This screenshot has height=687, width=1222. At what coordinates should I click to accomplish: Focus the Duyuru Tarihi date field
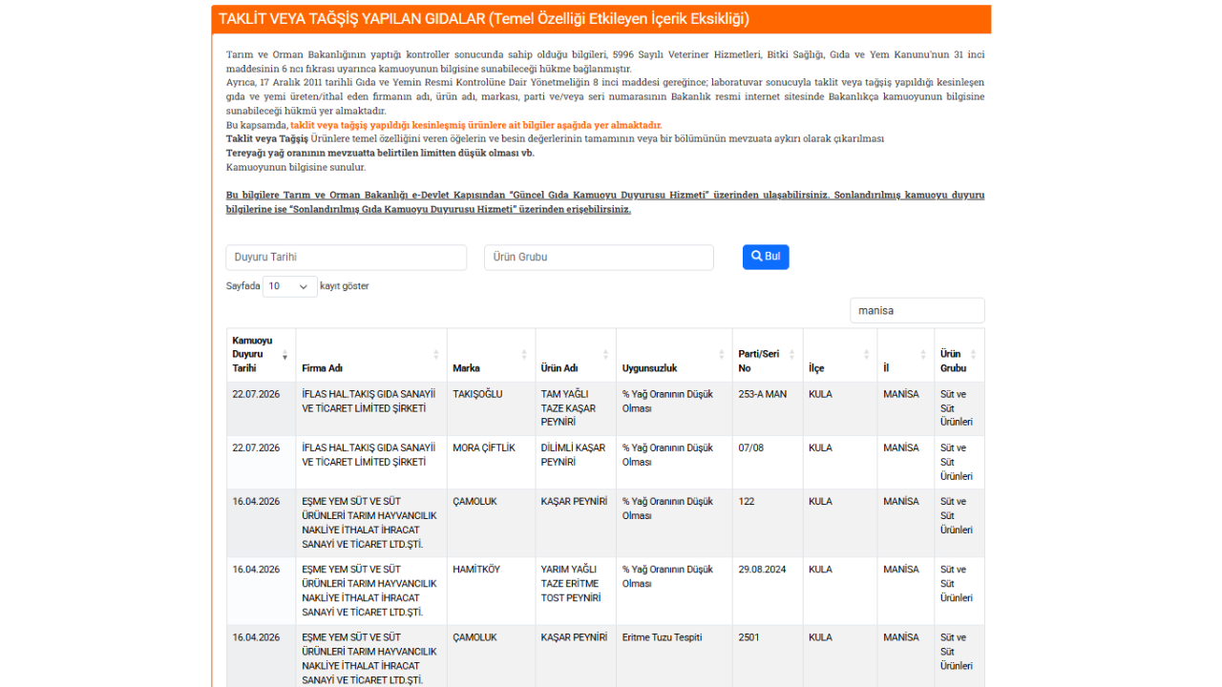pos(347,258)
